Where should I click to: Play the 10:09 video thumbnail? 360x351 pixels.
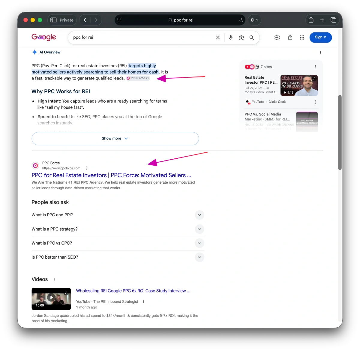click(x=51, y=299)
